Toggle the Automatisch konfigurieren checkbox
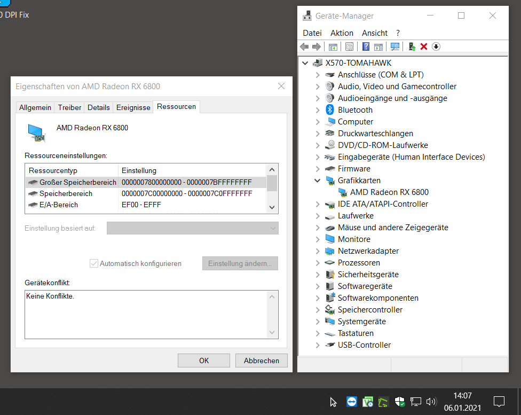This screenshot has width=521, height=415. click(94, 263)
